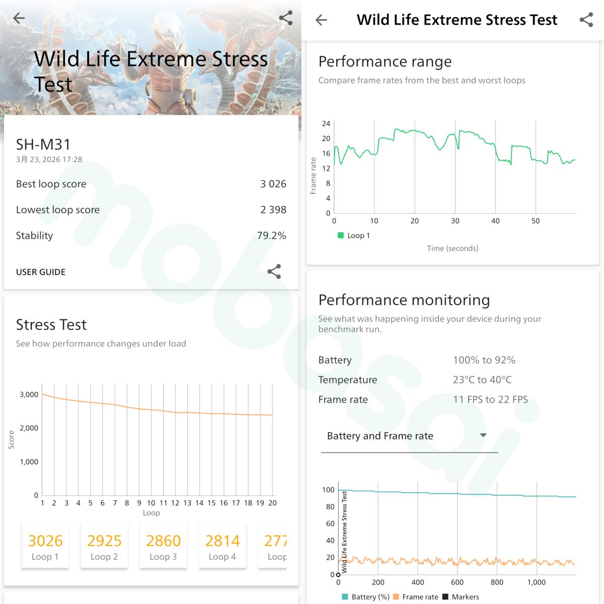Go back using left panel arrow

(19, 19)
